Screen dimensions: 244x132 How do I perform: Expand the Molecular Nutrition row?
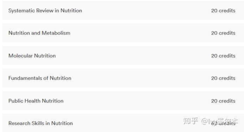coord(123,55)
